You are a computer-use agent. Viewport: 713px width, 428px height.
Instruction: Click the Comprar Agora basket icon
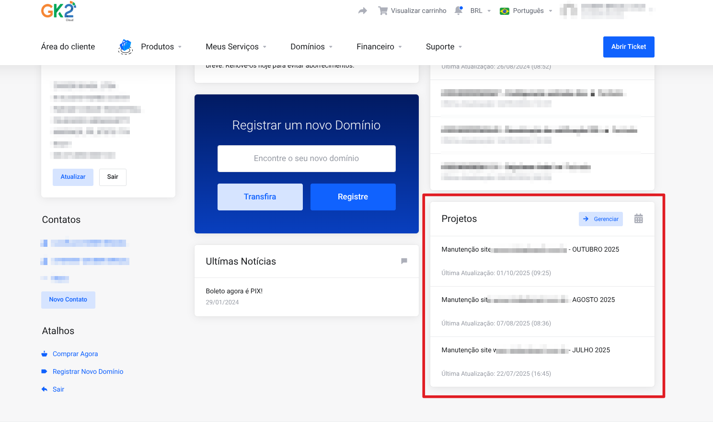click(45, 354)
